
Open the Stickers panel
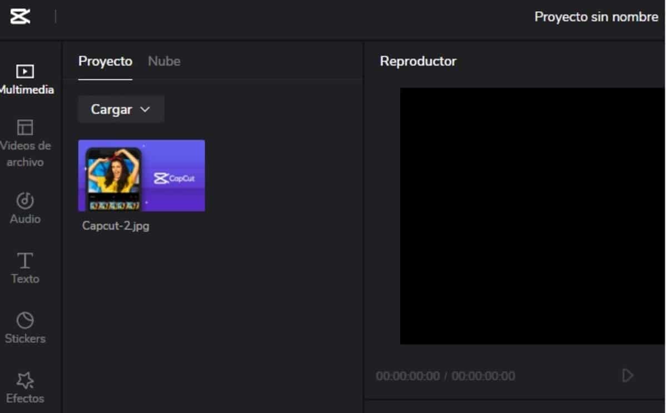pos(25,328)
